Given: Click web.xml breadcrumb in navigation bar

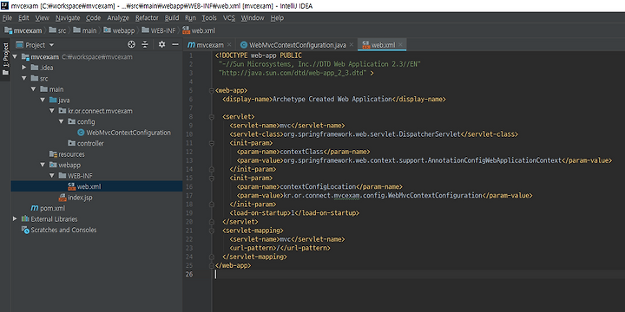Looking at the screenshot, I should coord(199,30).
